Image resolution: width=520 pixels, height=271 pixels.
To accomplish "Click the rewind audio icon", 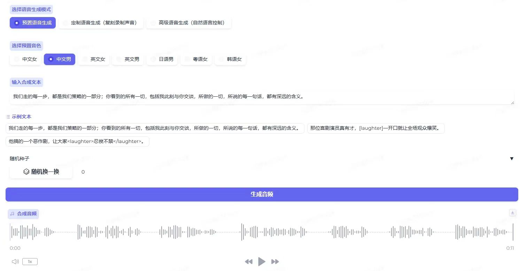I will point(248,262).
